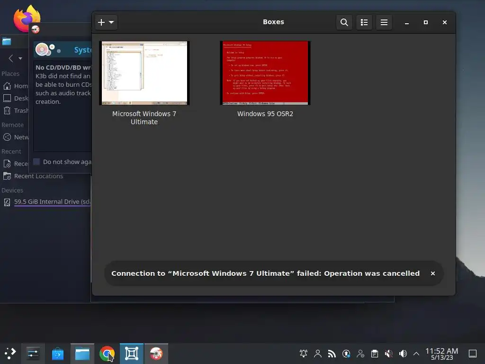Screen dimensions: 485x364
Task: Open the clipboard tray icon
Action: [x=375, y=354]
